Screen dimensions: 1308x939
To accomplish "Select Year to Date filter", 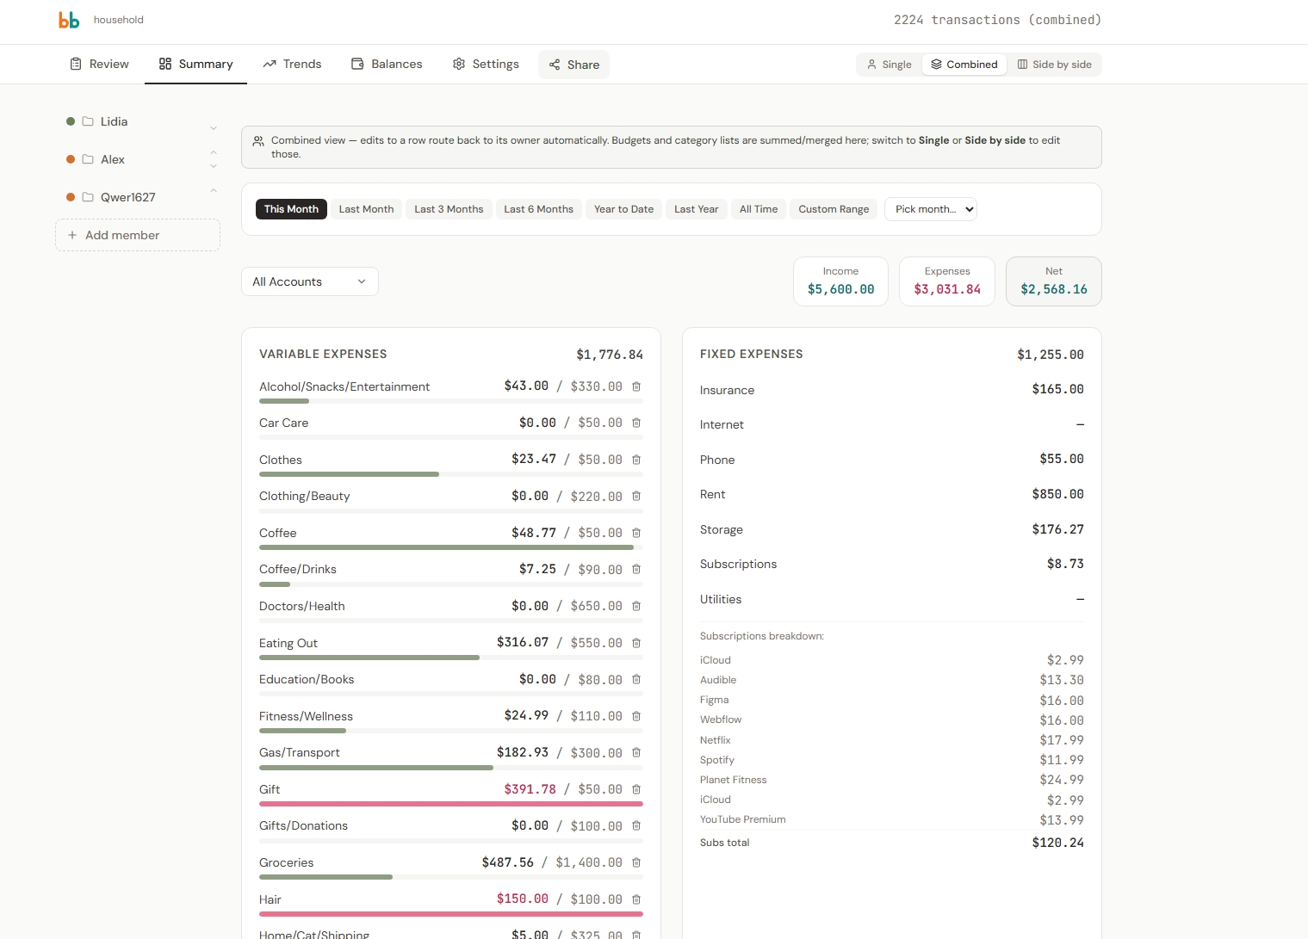I will pyautogui.click(x=623, y=209).
